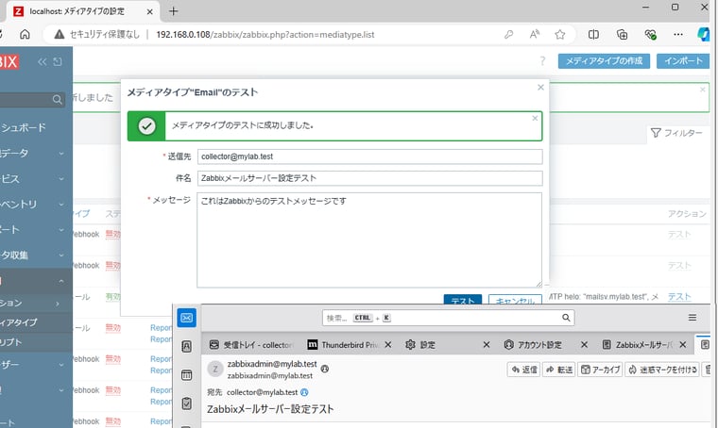Viewport: 718px width, 428px height.
Task: Open the split screen icon in Edge toolbar
Action: tap(593, 34)
